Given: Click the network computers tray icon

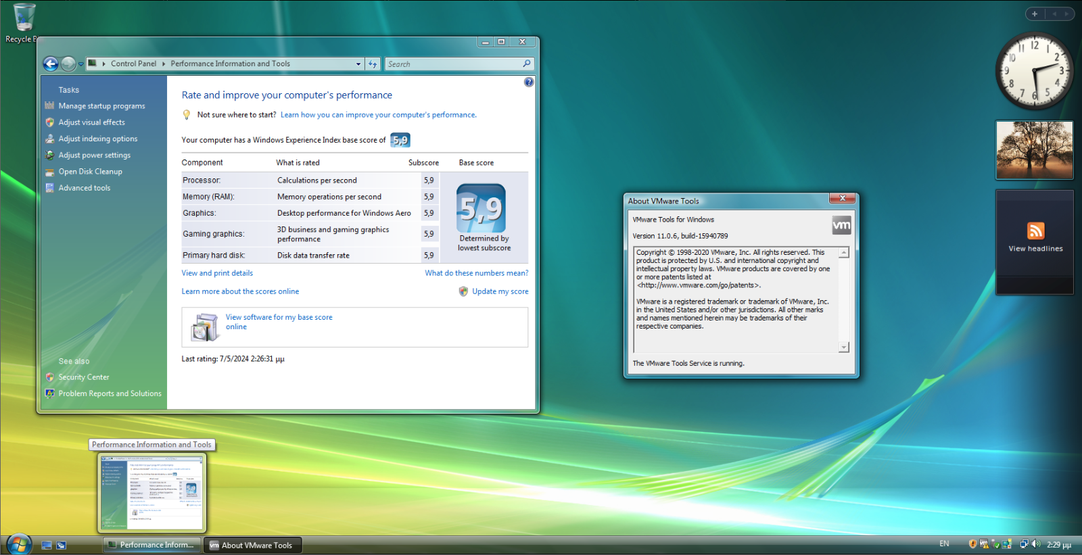Looking at the screenshot, I should [1024, 544].
